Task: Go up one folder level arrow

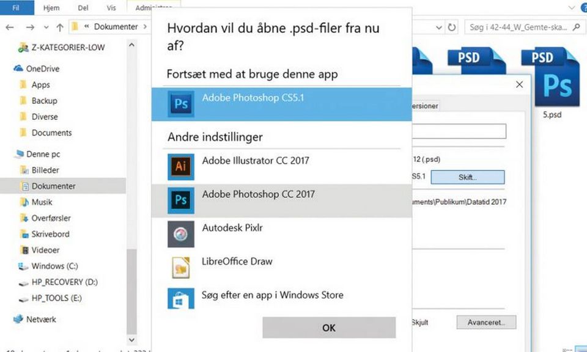Action: coord(60,28)
